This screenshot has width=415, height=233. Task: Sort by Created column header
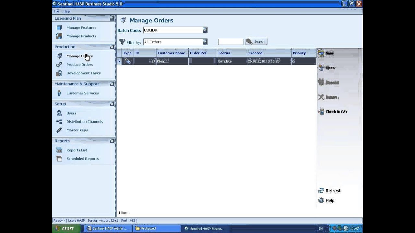point(269,53)
